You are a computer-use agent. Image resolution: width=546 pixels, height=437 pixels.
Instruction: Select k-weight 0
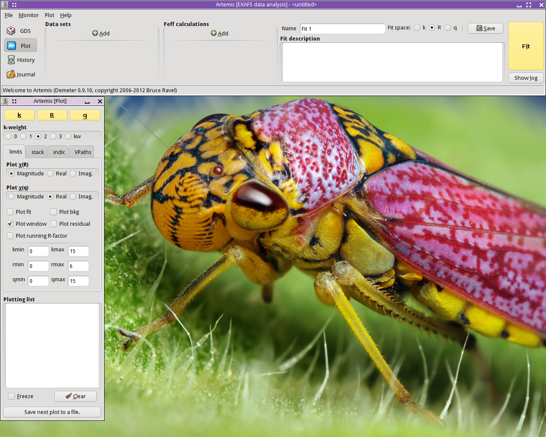(12, 137)
